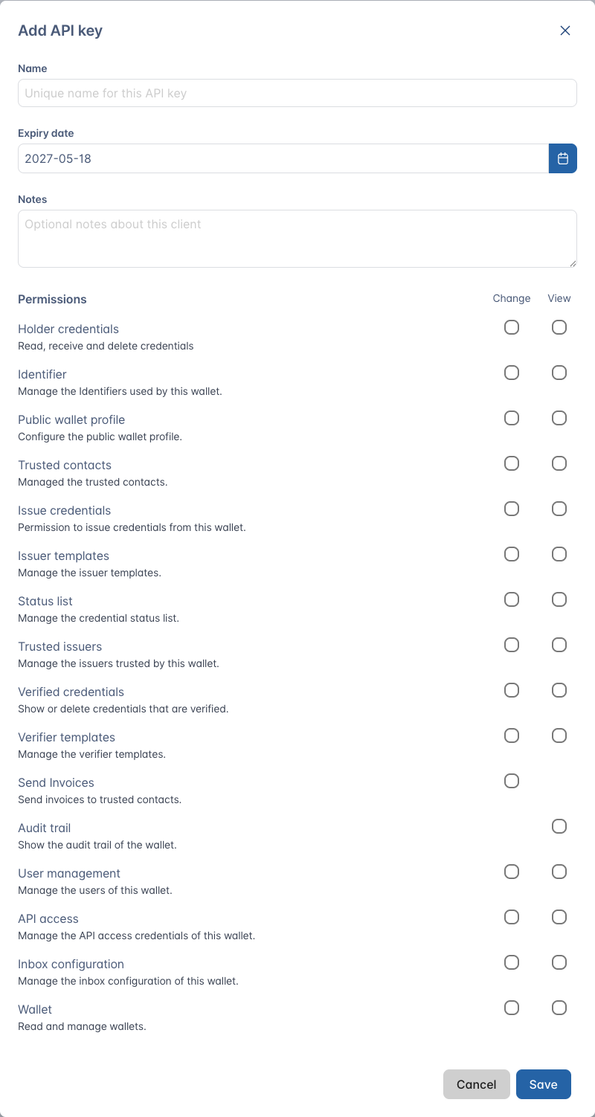Enable Change permission for Holder credentials
The image size is (595, 1117).
pyautogui.click(x=512, y=327)
